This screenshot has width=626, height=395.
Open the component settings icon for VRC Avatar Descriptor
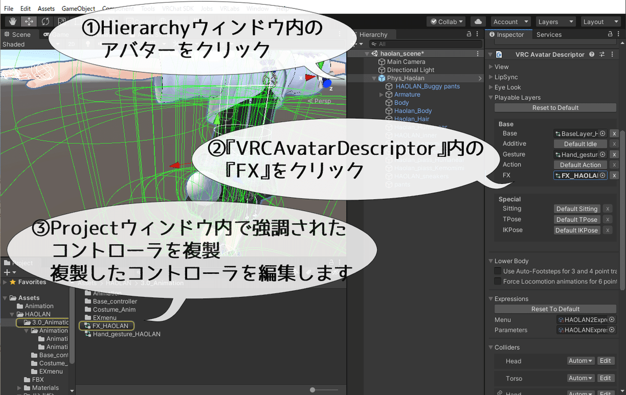601,54
